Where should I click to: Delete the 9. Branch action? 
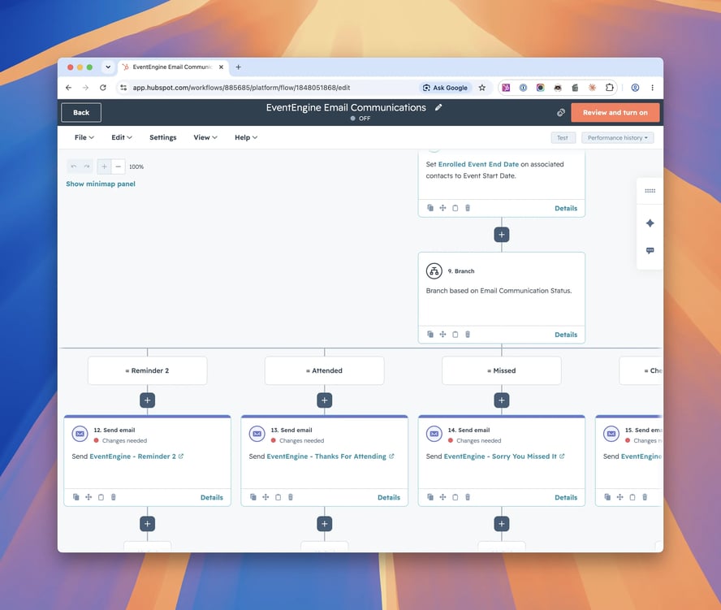pyautogui.click(x=468, y=334)
